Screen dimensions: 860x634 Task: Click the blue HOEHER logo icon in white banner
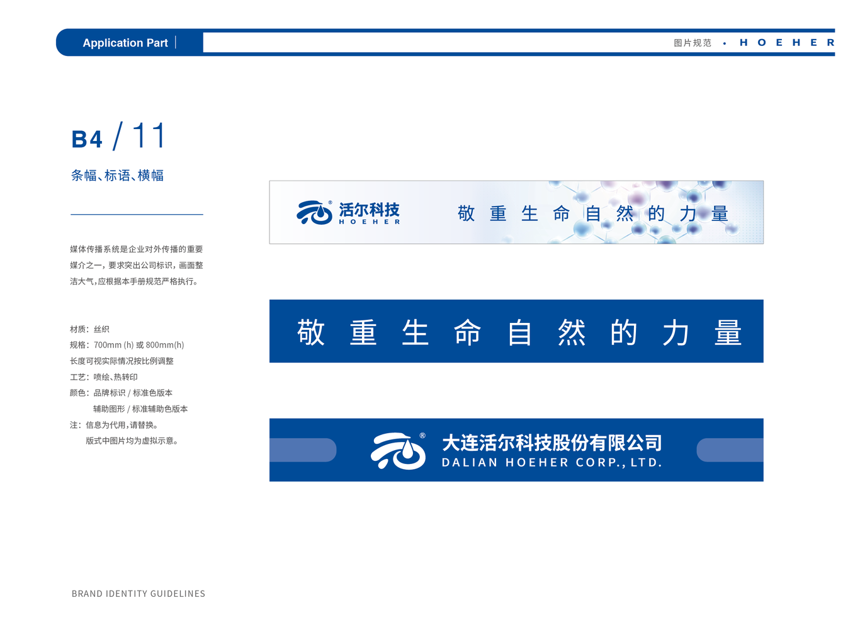click(x=314, y=213)
